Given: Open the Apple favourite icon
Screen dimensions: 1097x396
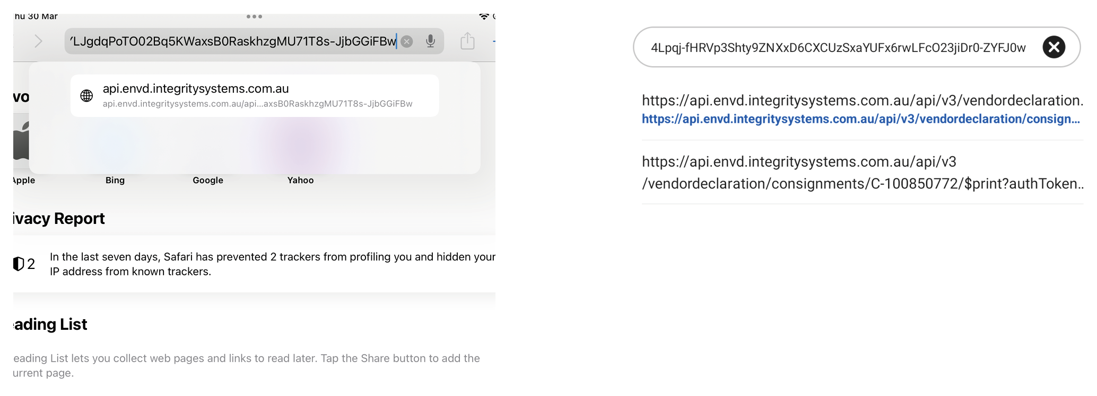Looking at the screenshot, I should click(21, 142).
